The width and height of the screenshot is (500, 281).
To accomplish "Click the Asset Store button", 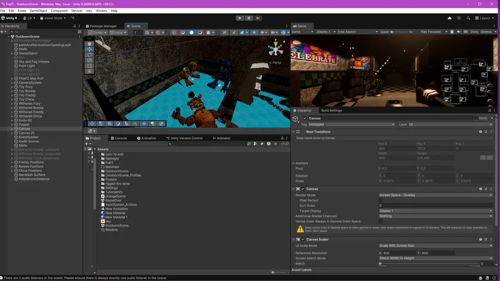I will click(x=53, y=18).
